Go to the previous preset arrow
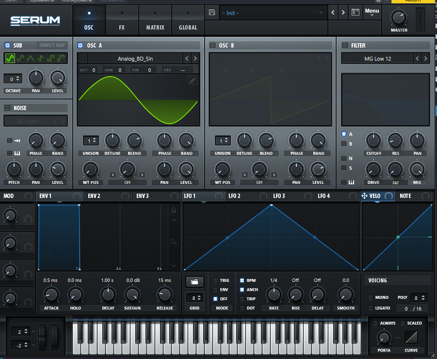Screen dimensions: 437x359 (333, 13)
